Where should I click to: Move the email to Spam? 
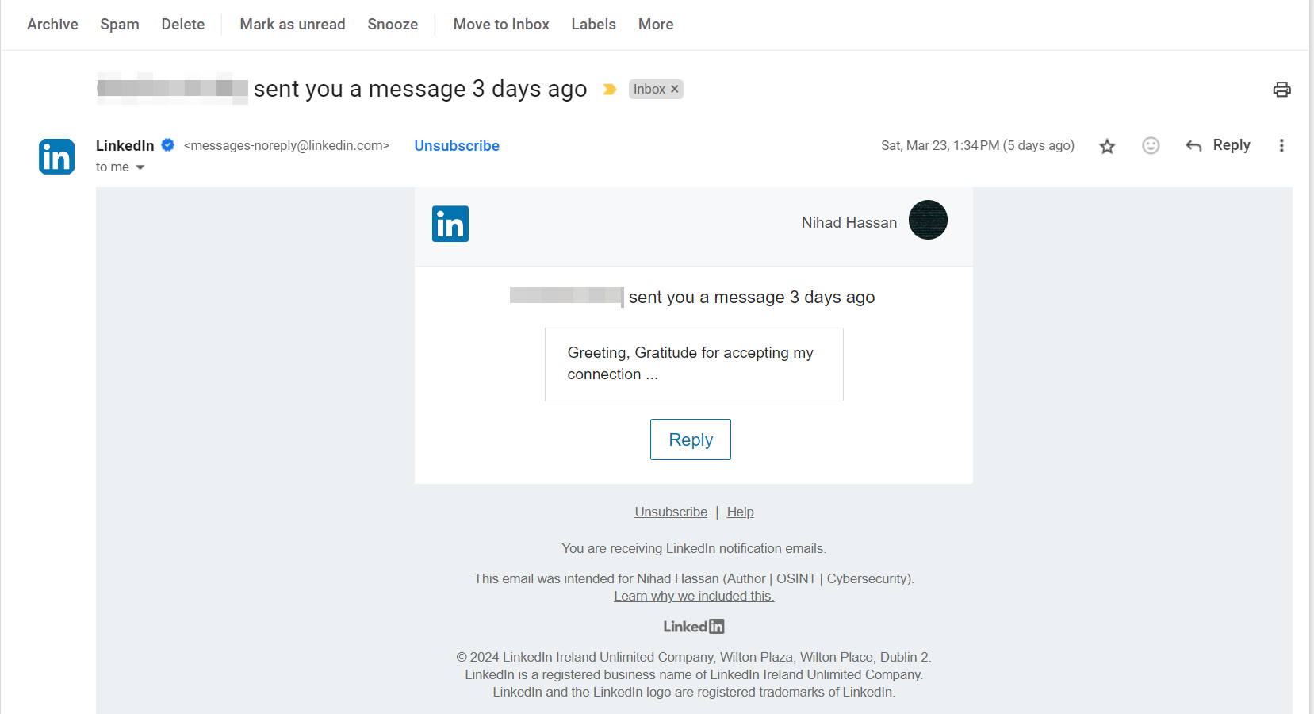119,24
